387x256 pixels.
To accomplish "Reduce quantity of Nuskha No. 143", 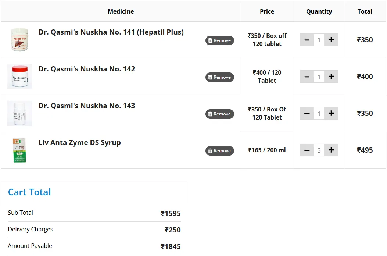I will tap(307, 113).
